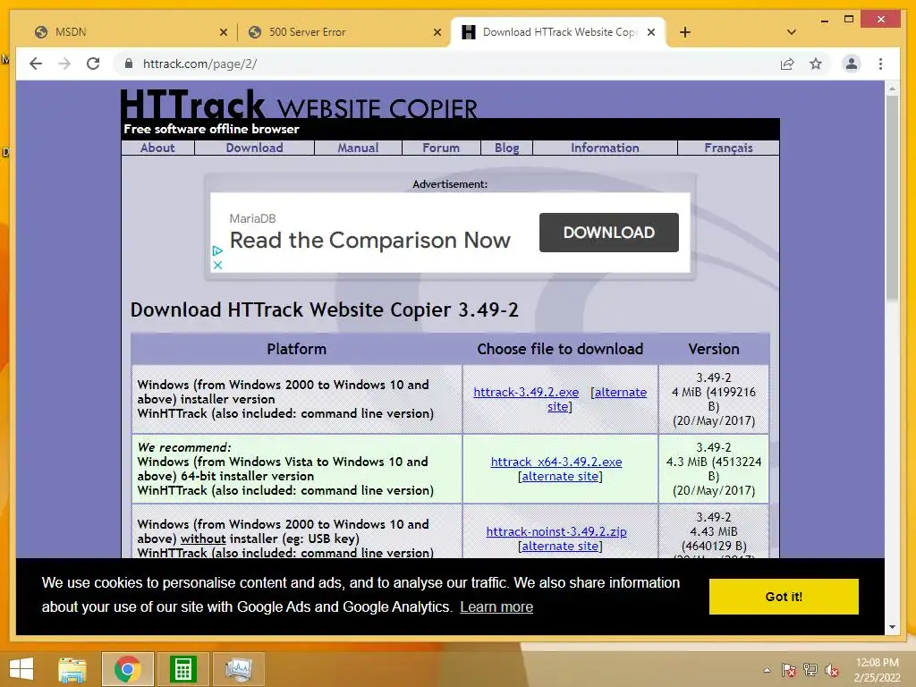Click the browser forward arrow
This screenshot has height=687, width=916.
pyautogui.click(x=64, y=64)
